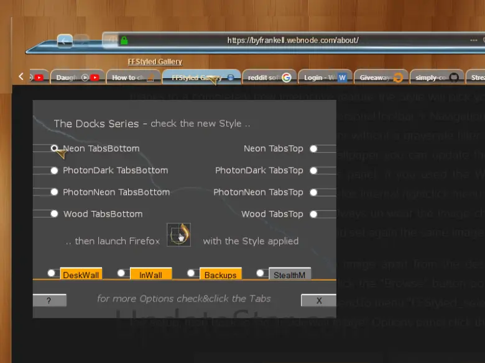The width and height of the screenshot is (485, 363).
Task: Switch to the Daugh... YouTube tab
Action: pyautogui.click(x=77, y=78)
